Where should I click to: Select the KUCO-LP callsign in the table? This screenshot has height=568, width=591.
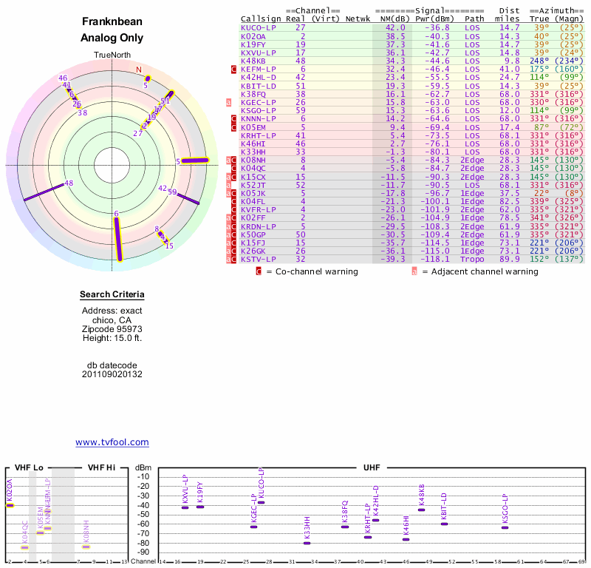259,27
